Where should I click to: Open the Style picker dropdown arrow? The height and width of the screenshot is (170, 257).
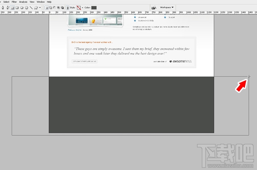point(82,8)
